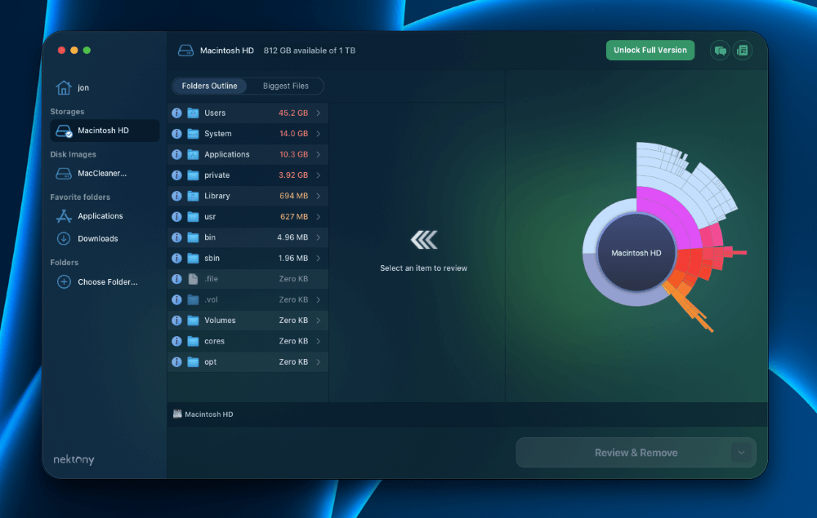Click the info icon for Users folder
Viewport: 817px width, 518px height.
click(x=176, y=113)
